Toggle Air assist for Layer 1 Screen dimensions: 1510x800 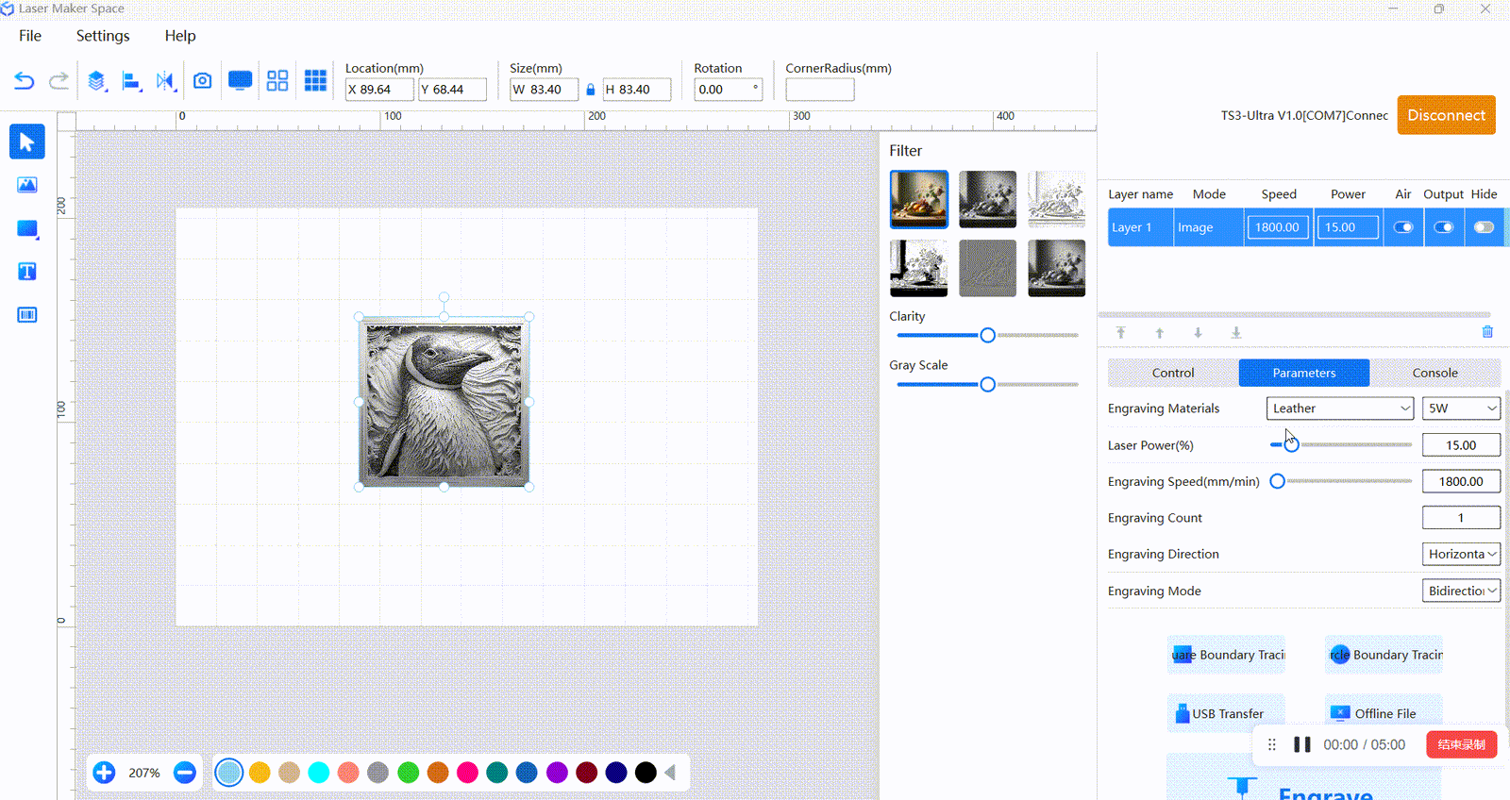click(x=1403, y=227)
